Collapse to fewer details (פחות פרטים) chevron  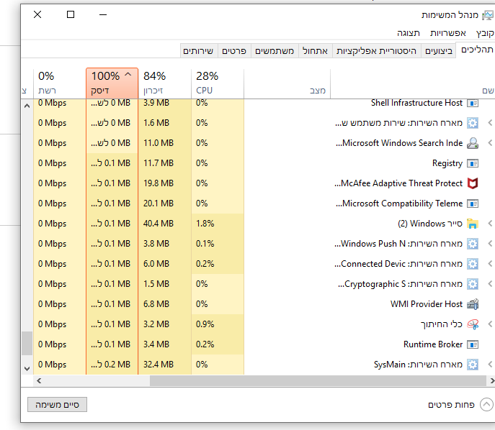pos(486,405)
